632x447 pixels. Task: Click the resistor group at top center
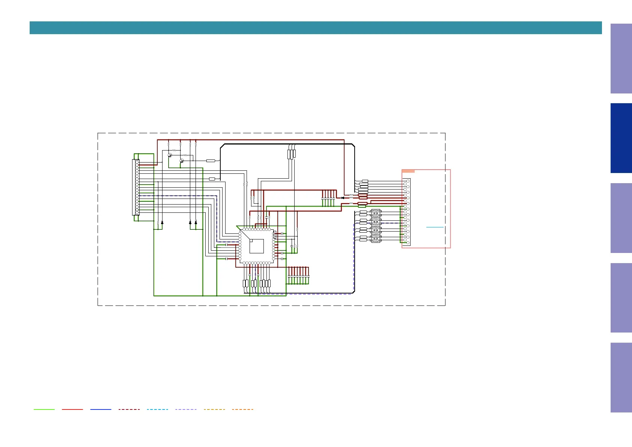pyautogui.click(x=292, y=154)
